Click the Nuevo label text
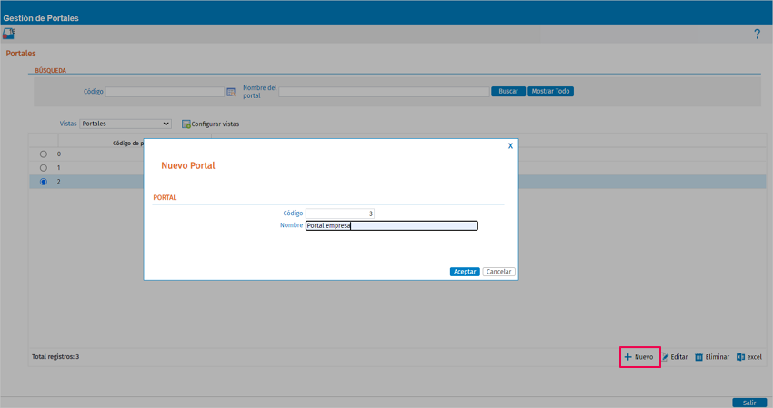The height and width of the screenshot is (408, 773). tap(643, 357)
